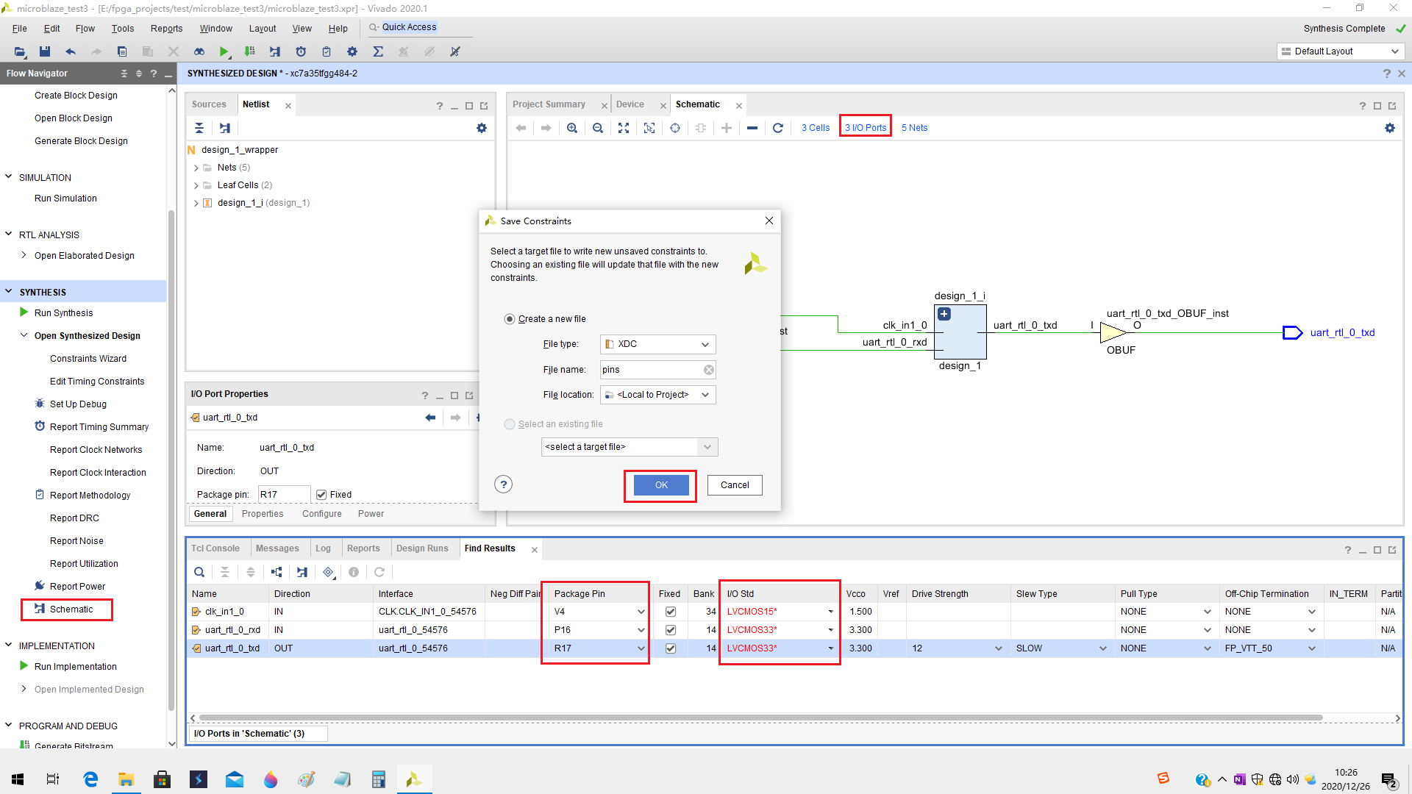Click OK in Save Constraints dialog

(661, 485)
